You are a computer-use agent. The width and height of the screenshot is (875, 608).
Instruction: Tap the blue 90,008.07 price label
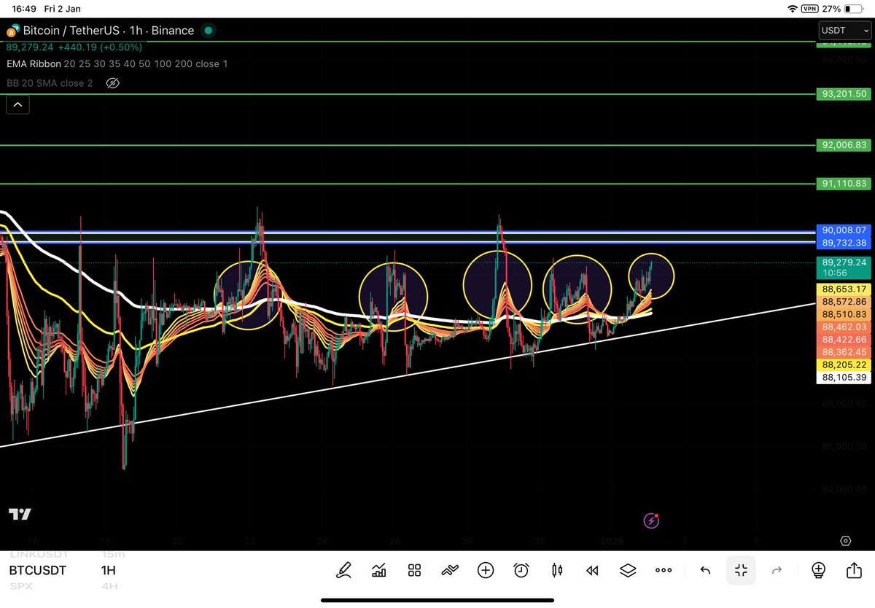click(844, 230)
